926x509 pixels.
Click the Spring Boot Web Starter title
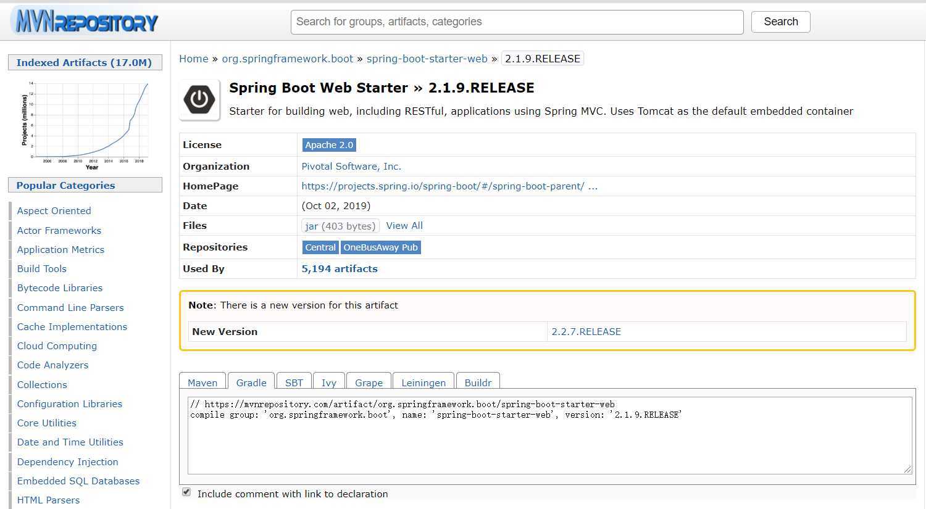pos(319,88)
